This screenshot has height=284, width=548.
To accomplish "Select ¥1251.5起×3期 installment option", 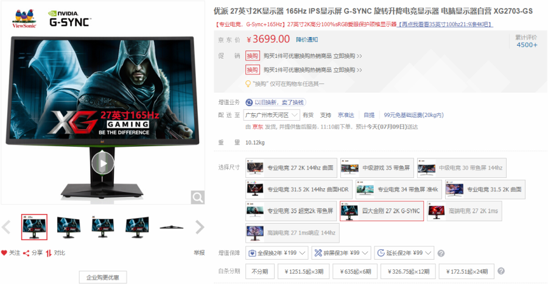I will (303, 271).
